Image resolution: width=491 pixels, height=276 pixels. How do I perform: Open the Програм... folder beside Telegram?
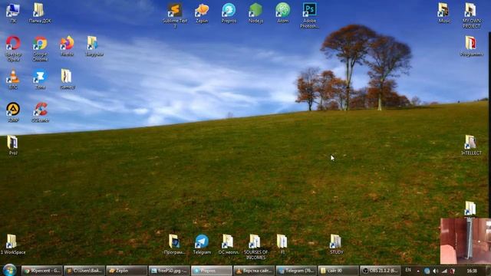pos(175,244)
